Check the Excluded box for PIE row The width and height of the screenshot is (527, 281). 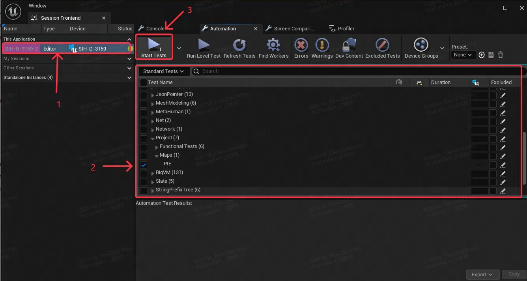coord(493,165)
